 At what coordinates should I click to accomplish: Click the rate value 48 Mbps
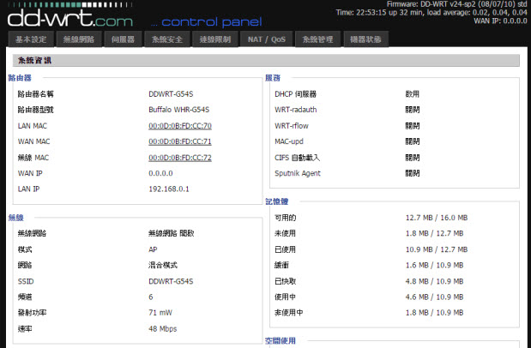(162, 328)
